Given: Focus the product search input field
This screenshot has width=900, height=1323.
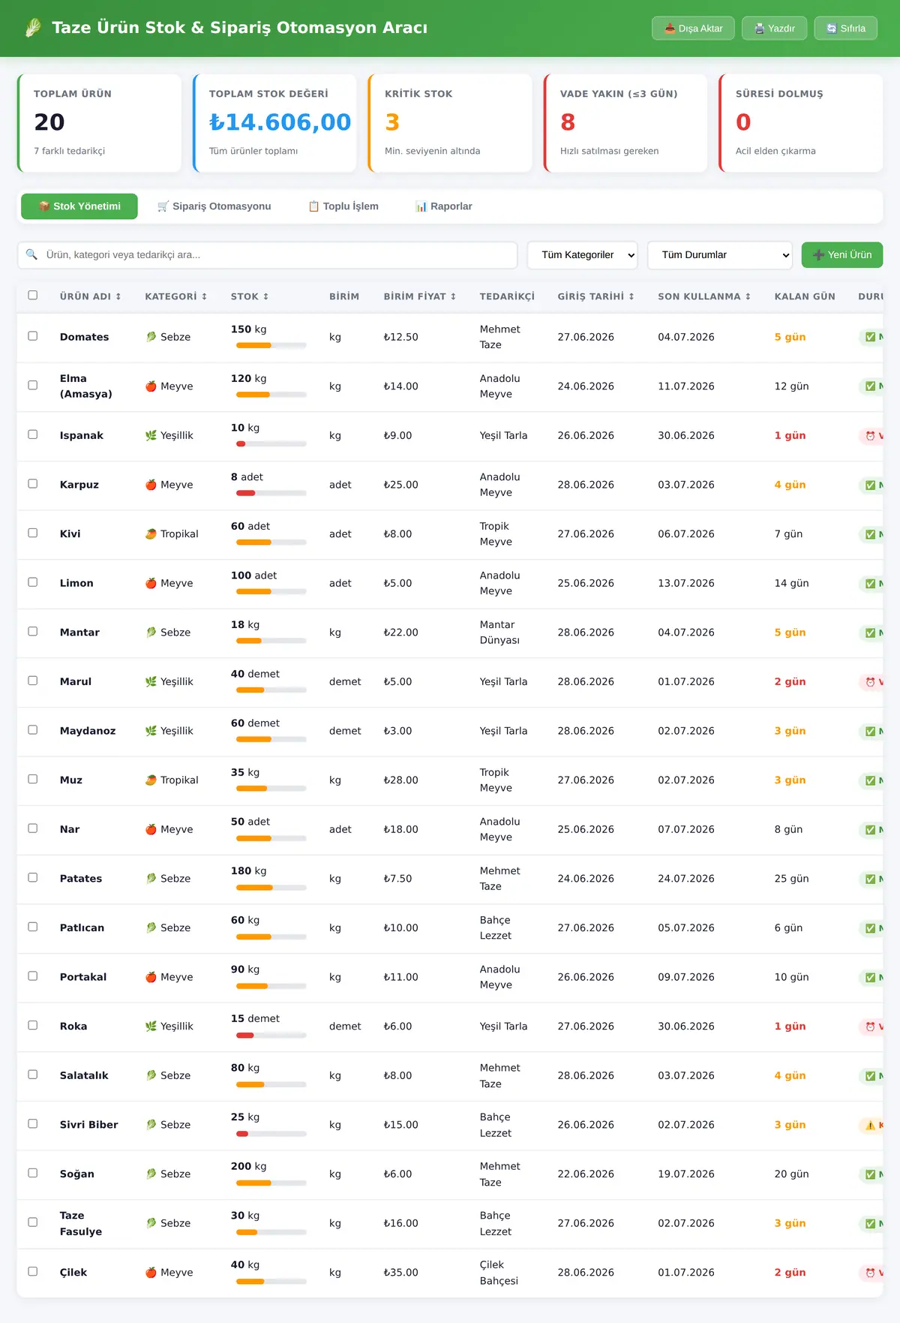Looking at the screenshot, I should (x=268, y=255).
